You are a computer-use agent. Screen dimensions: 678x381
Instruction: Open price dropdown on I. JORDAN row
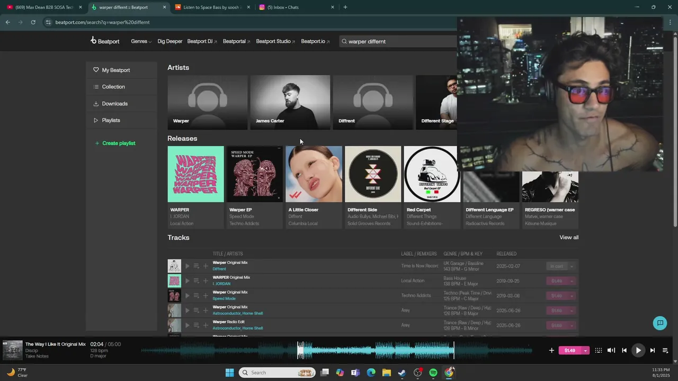[572, 281]
